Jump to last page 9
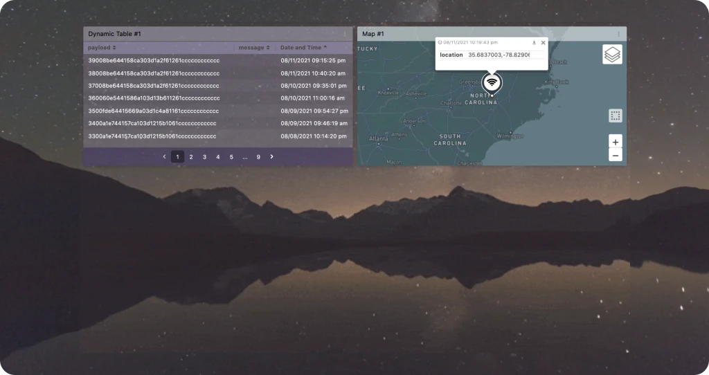This screenshot has height=375, width=709. click(258, 157)
